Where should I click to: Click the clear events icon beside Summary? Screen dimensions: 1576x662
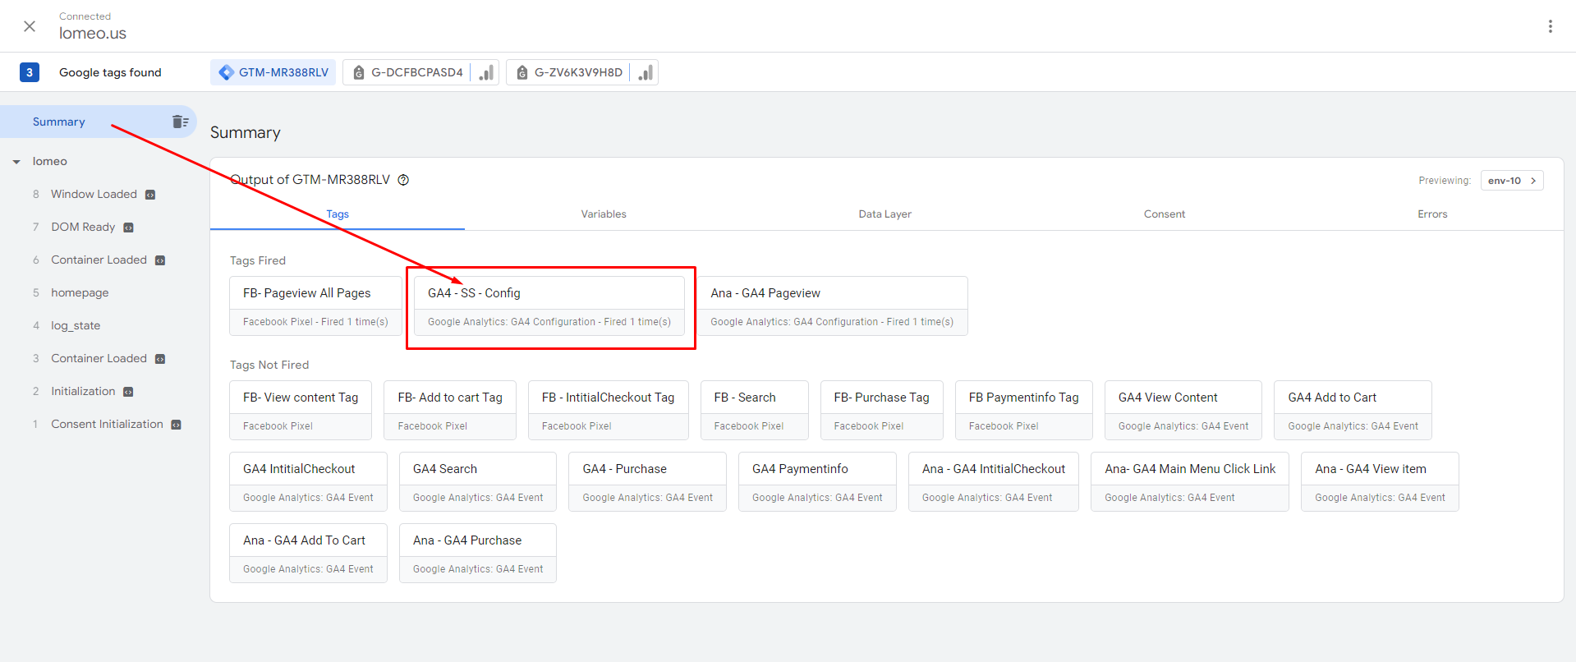pos(180,122)
